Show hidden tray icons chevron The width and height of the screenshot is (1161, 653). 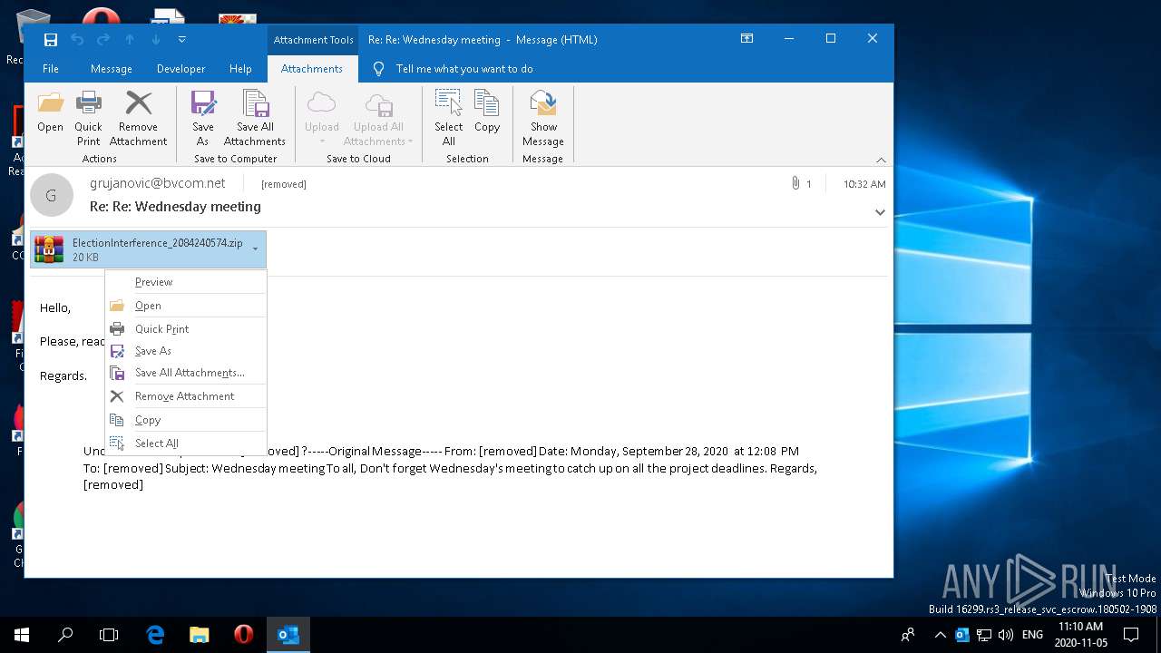(x=940, y=635)
